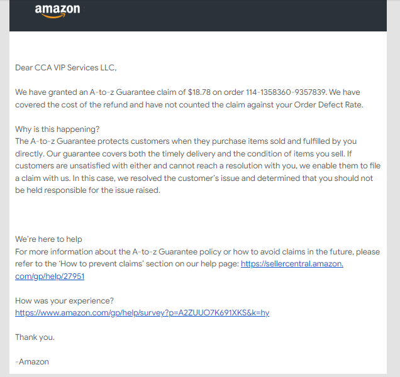The height and width of the screenshot is (377, 400).
Task: Click the "Order Defect Rate" phrase
Action: coord(328,105)
